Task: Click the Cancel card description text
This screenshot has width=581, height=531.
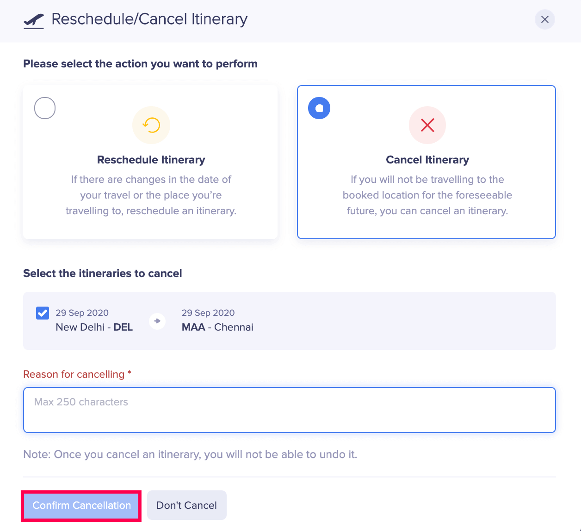Action: click(x=427, y=195)
